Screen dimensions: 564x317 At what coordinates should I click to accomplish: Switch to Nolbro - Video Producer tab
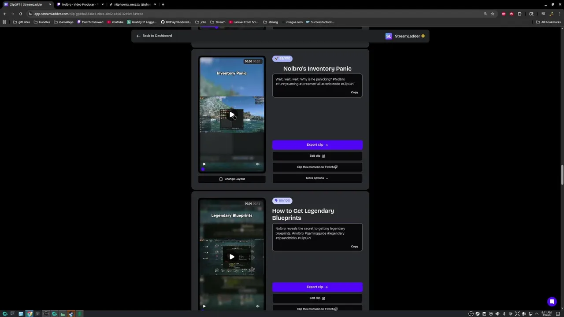(x=79, y=4)
